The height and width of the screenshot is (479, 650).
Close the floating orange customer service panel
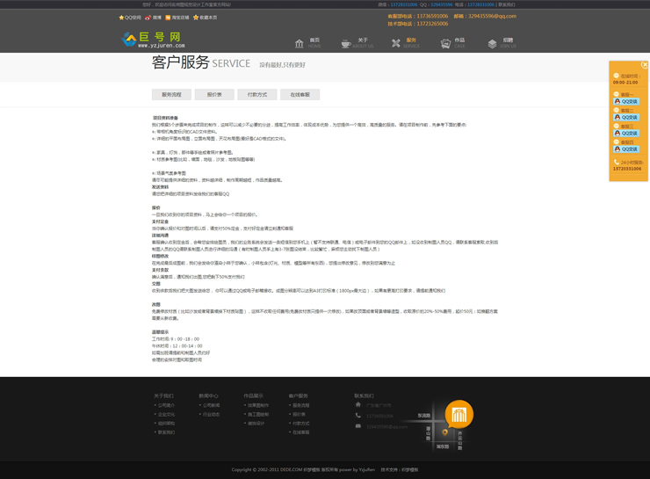[645, 65]
